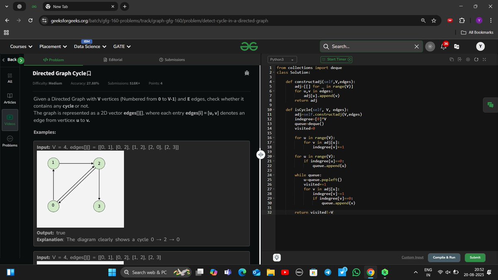
Task: Open the notifications bell with 36 badge
Action: (x=444, y=46)
